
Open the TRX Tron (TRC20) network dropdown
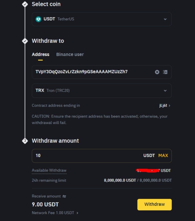(102, 90)
